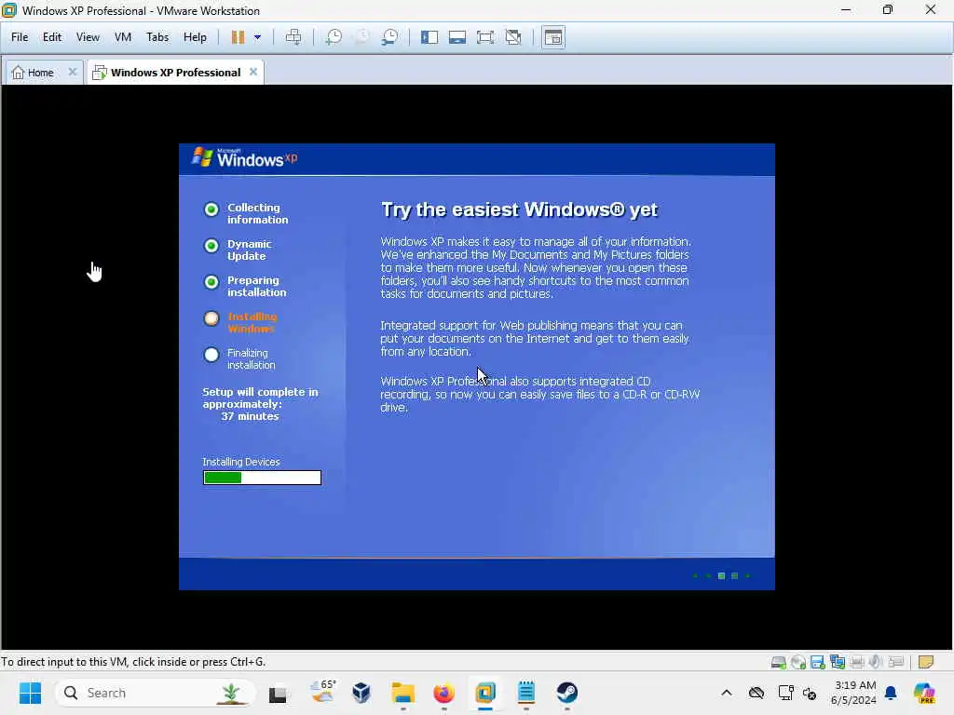The width and height of the screenshot is (954, 715).
Task: Show hidden system tray icons
Action: point(727,693)
